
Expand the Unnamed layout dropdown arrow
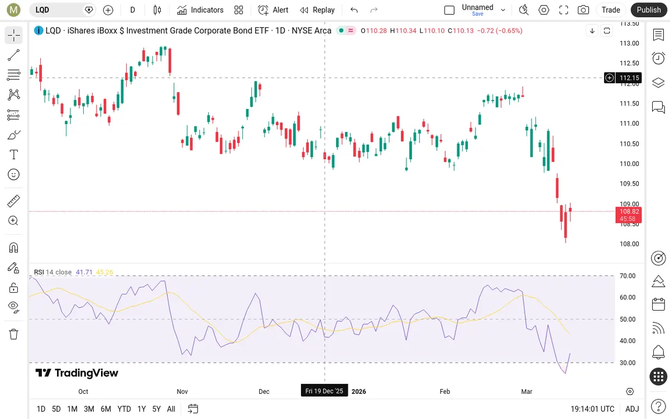[x=503, y=10]
